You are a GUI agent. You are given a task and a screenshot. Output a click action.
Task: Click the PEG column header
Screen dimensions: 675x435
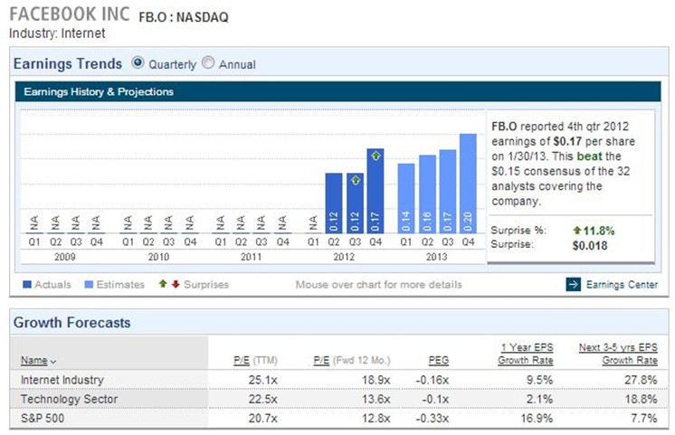coord(438,360)
